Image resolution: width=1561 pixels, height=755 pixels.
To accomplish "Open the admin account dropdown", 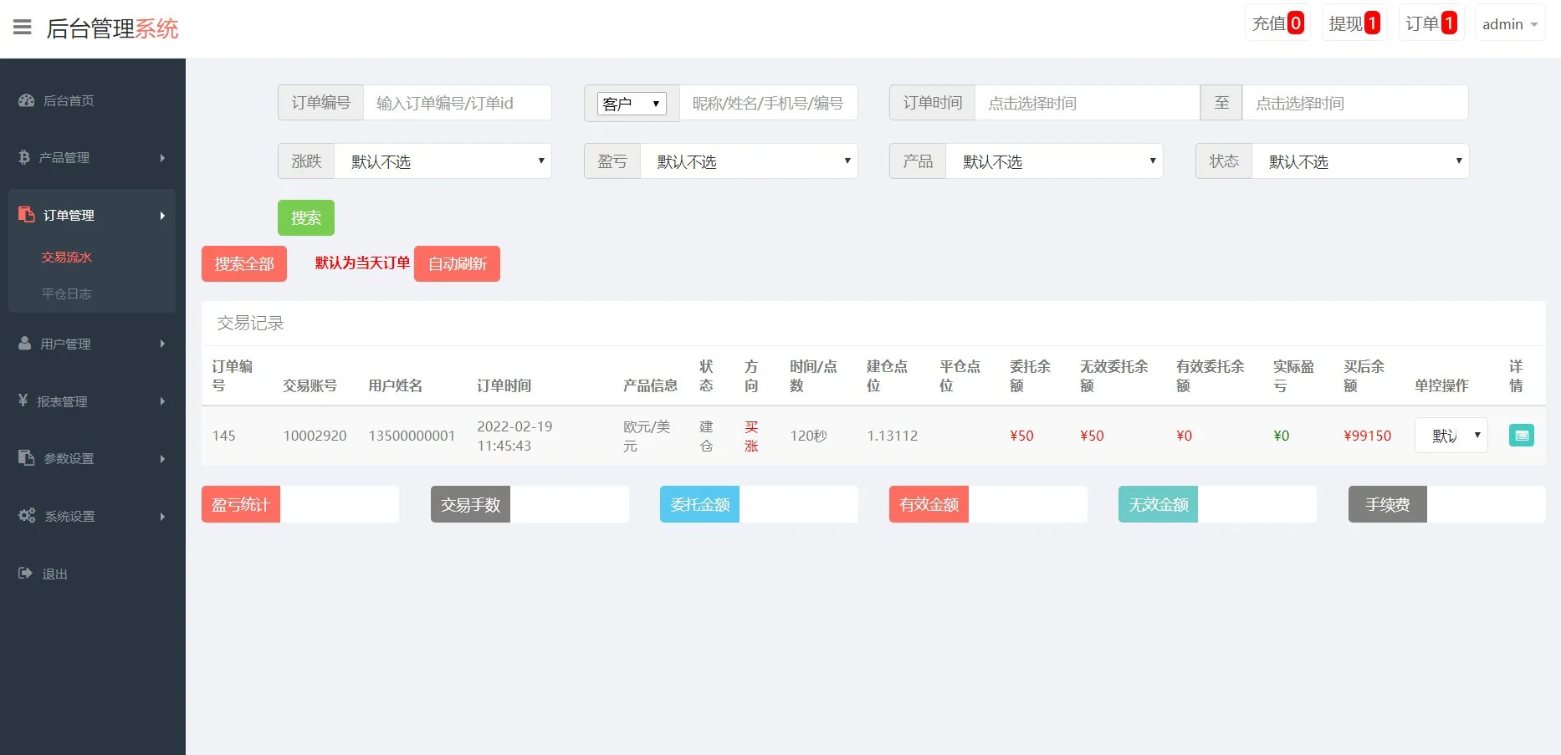I will tap(1508, 23).
